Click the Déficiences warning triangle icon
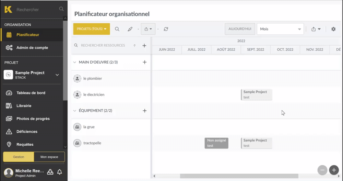Viewport: 343px width, 181px height. tap(9, 132)
